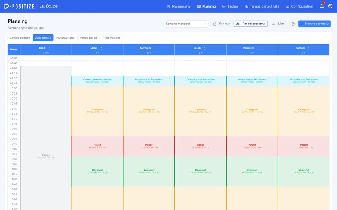Image resolution: width=337 pixels, height=210 pixels.
Task: Select Par collaborateur view
Action: (251, 24)
